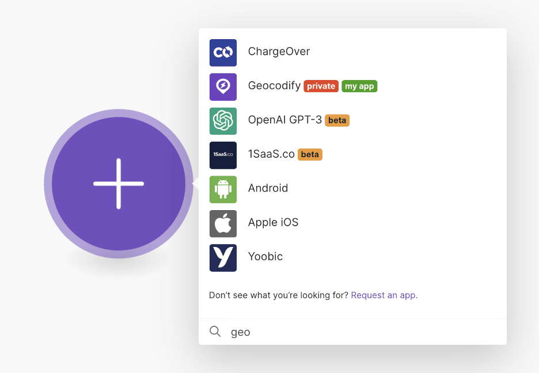
Task: Click the purple Geocodify pin icon
Action: click(x=223, y=87)
